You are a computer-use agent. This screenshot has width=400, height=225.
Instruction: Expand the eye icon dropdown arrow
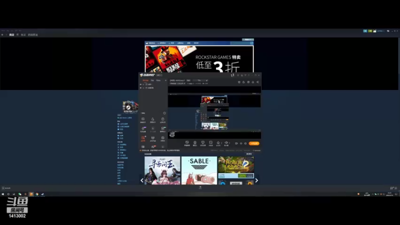[x=229, y=143]
